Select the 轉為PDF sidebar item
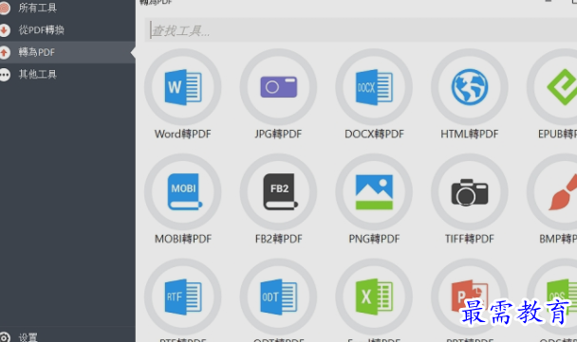The image size is (577, 342). point(67,52)
